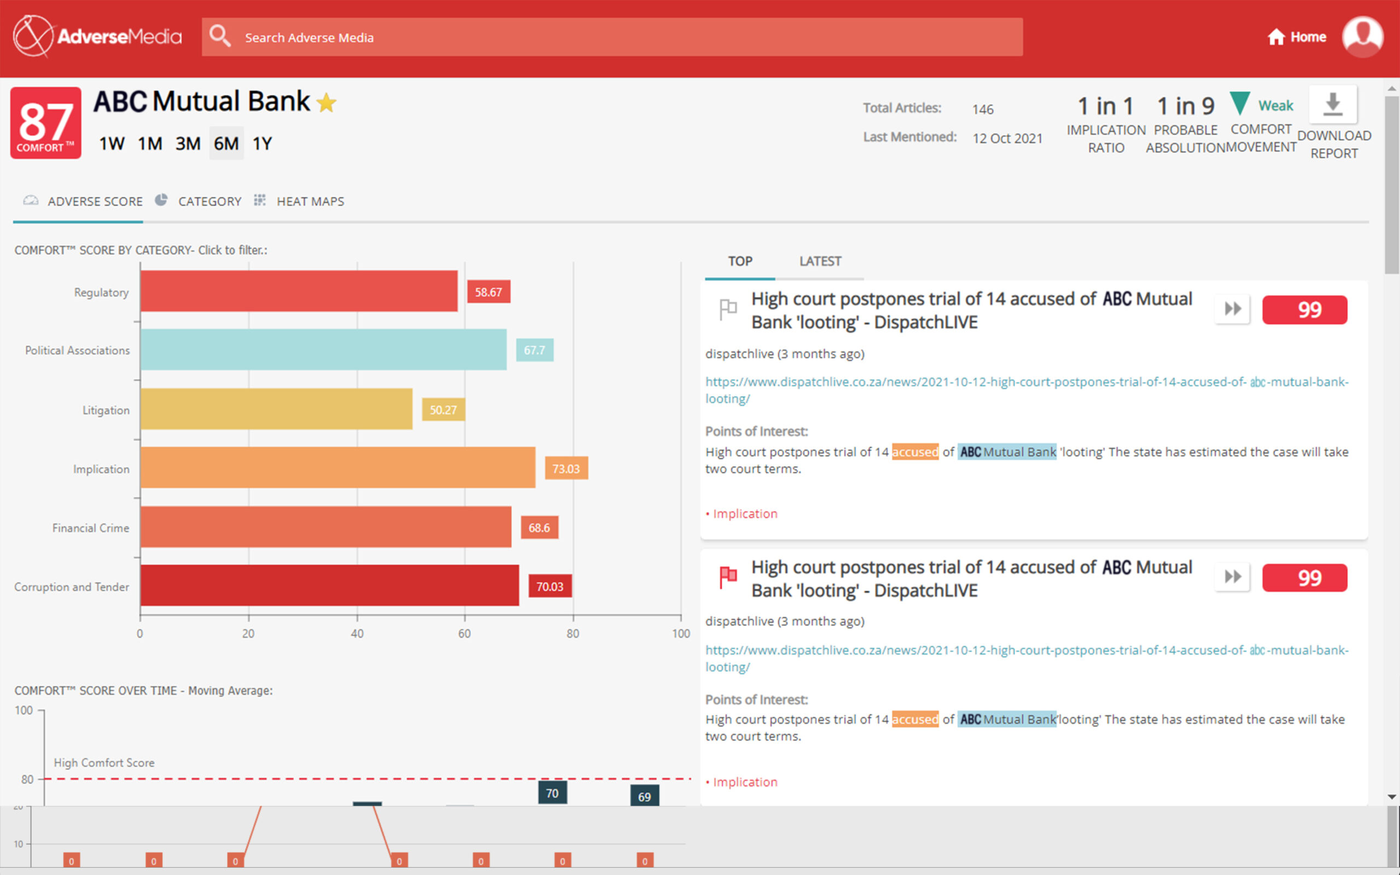The height and width of the screenshot is (875, 1400).
Task: Click fast-forward button on first article
Action: (x=1232, y=309)
